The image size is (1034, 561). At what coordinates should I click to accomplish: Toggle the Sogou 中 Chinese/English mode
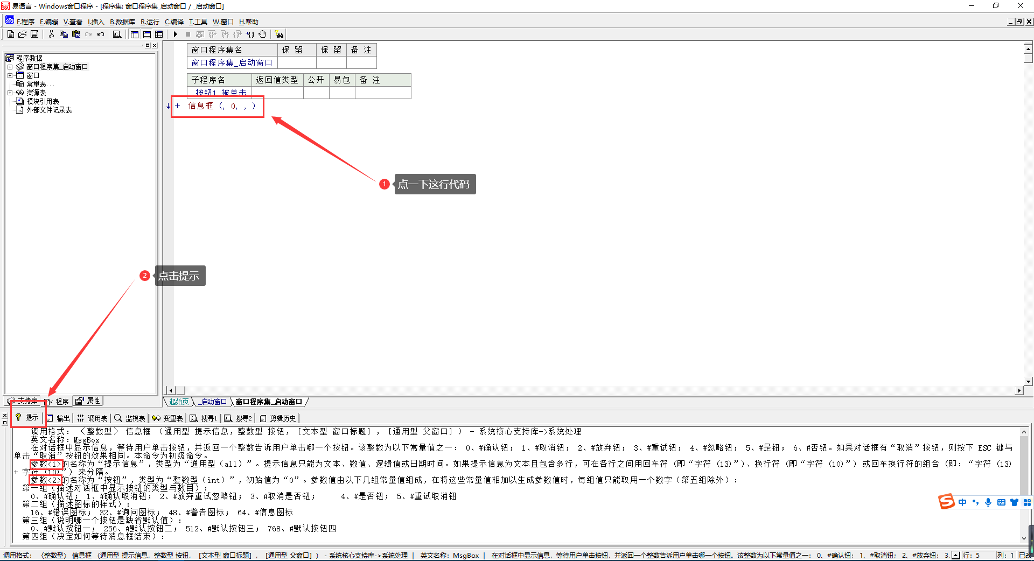point(962,502)
